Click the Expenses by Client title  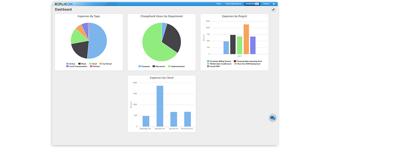point(162,77)
